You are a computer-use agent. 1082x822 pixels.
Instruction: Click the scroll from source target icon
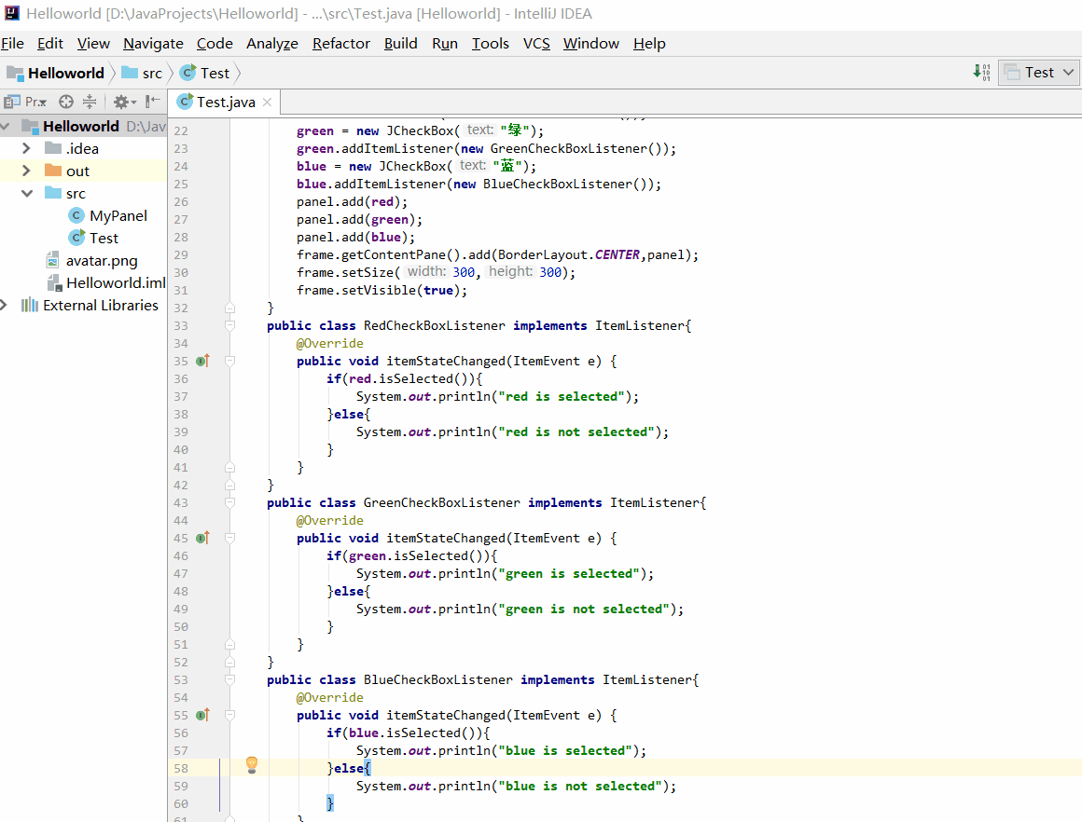point(65,103)
